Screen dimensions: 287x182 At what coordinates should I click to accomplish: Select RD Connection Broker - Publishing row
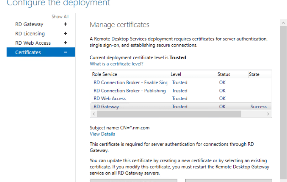[x=130, y=91]
